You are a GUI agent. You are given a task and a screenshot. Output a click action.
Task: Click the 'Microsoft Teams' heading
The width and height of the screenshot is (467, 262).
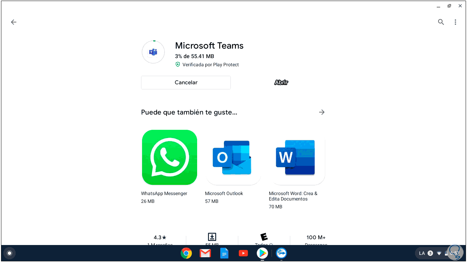click(209, 46)
